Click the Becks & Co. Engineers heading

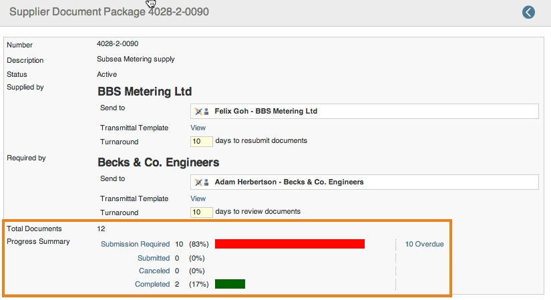pyautogui.click(x=158, y=162)
